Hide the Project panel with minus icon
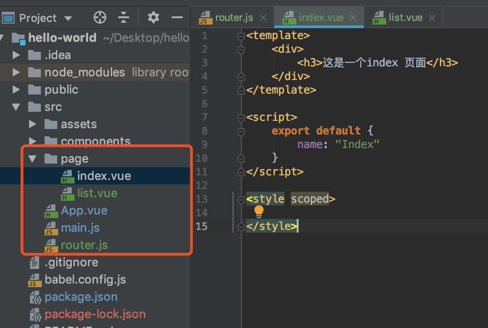 click(177, 17)
